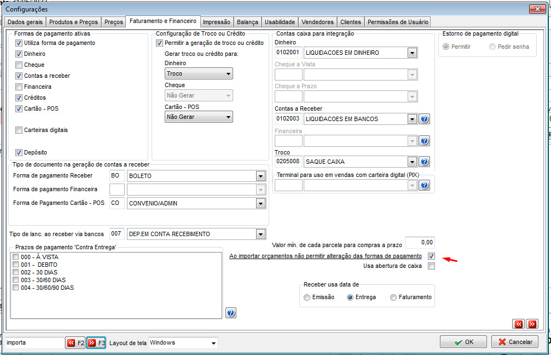This screenshot has height=355, width=551.
Task: Open help beside the Contra Entrega prazos list
Action: click(231, 313)
